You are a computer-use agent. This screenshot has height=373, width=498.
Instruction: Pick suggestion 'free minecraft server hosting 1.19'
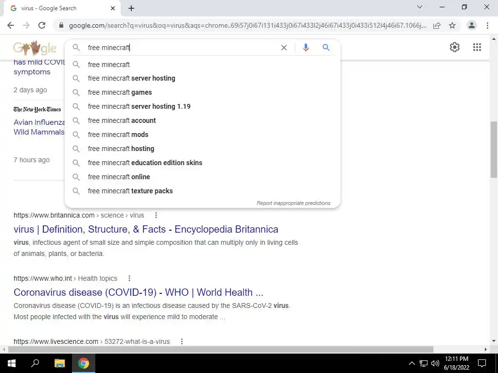click(202, 106)
